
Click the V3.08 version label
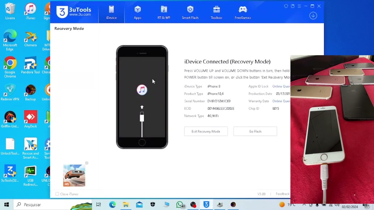[262, 194]
